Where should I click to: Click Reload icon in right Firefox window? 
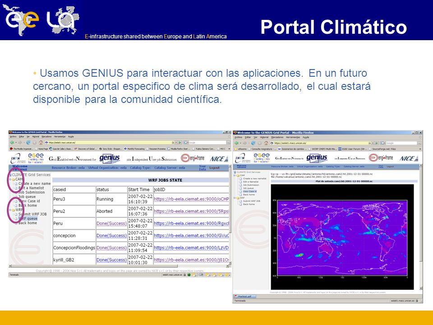(x=253, y=143)
